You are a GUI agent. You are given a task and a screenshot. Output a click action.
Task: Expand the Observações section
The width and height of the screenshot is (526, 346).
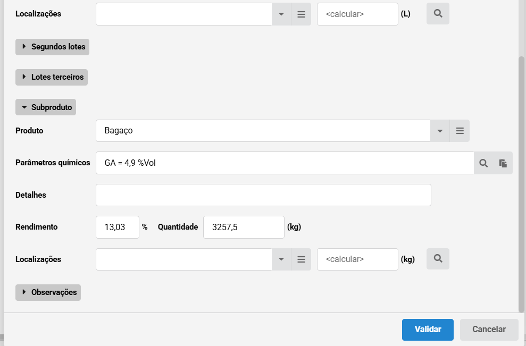pyautogui.click(x=48, y=292)
